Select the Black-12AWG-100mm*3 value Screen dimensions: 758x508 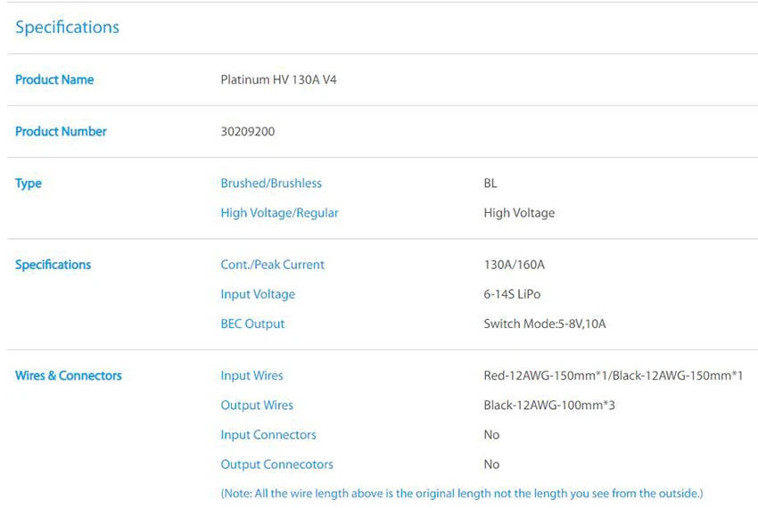pyautogui.click(x=549, y=405)
